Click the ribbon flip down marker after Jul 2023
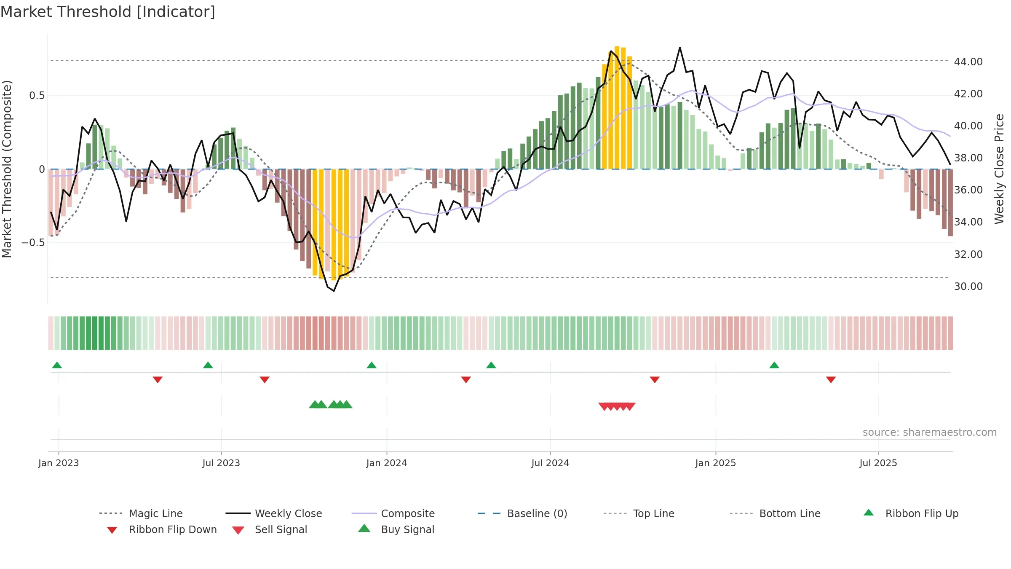The width and height of the screenshot is (1011, 569). point(265,380)
